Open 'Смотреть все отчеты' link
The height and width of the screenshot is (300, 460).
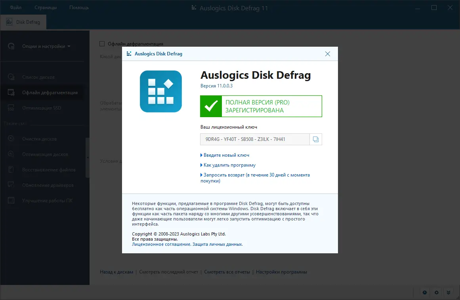coord(227,272)
